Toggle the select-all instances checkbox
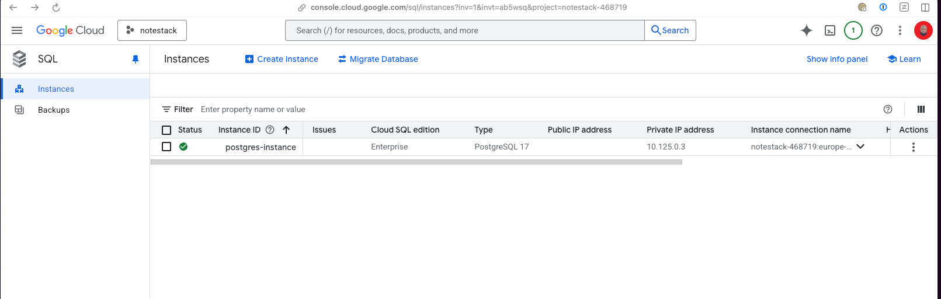The height and width of the screenshot is (299, 941). pos(166,130)
